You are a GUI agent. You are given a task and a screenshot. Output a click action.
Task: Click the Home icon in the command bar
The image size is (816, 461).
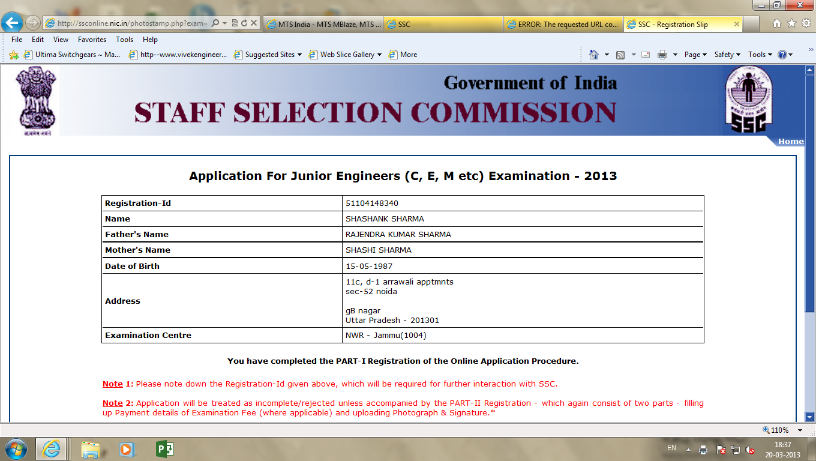(x=594, y=55)
